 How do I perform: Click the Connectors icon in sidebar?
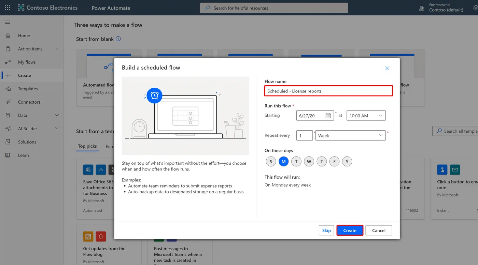8,102
